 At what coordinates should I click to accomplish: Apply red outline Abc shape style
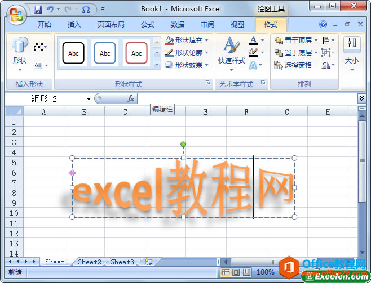coord(136,53)
